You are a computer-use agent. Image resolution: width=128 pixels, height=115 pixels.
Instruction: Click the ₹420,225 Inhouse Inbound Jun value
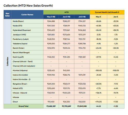tap(67, 93)
